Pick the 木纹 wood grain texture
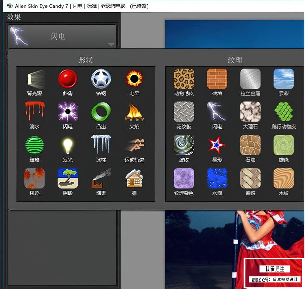Screen dimensions: 305x289 [x=284, y=178]
